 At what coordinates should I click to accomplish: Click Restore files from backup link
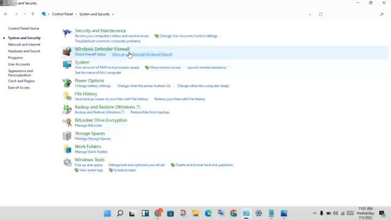coord(150,112)
